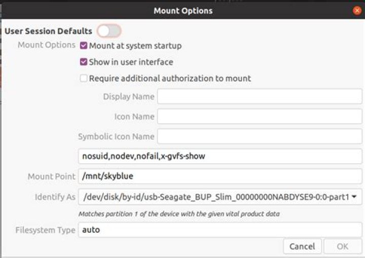The width and height of the screenshot is (365, 258).
Task: Click the Require additional authorization label text
Action: (x=170, y=78)
